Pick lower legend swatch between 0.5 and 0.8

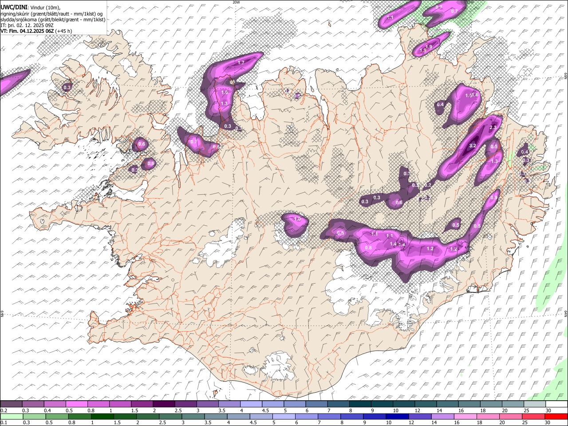[57, 416]
